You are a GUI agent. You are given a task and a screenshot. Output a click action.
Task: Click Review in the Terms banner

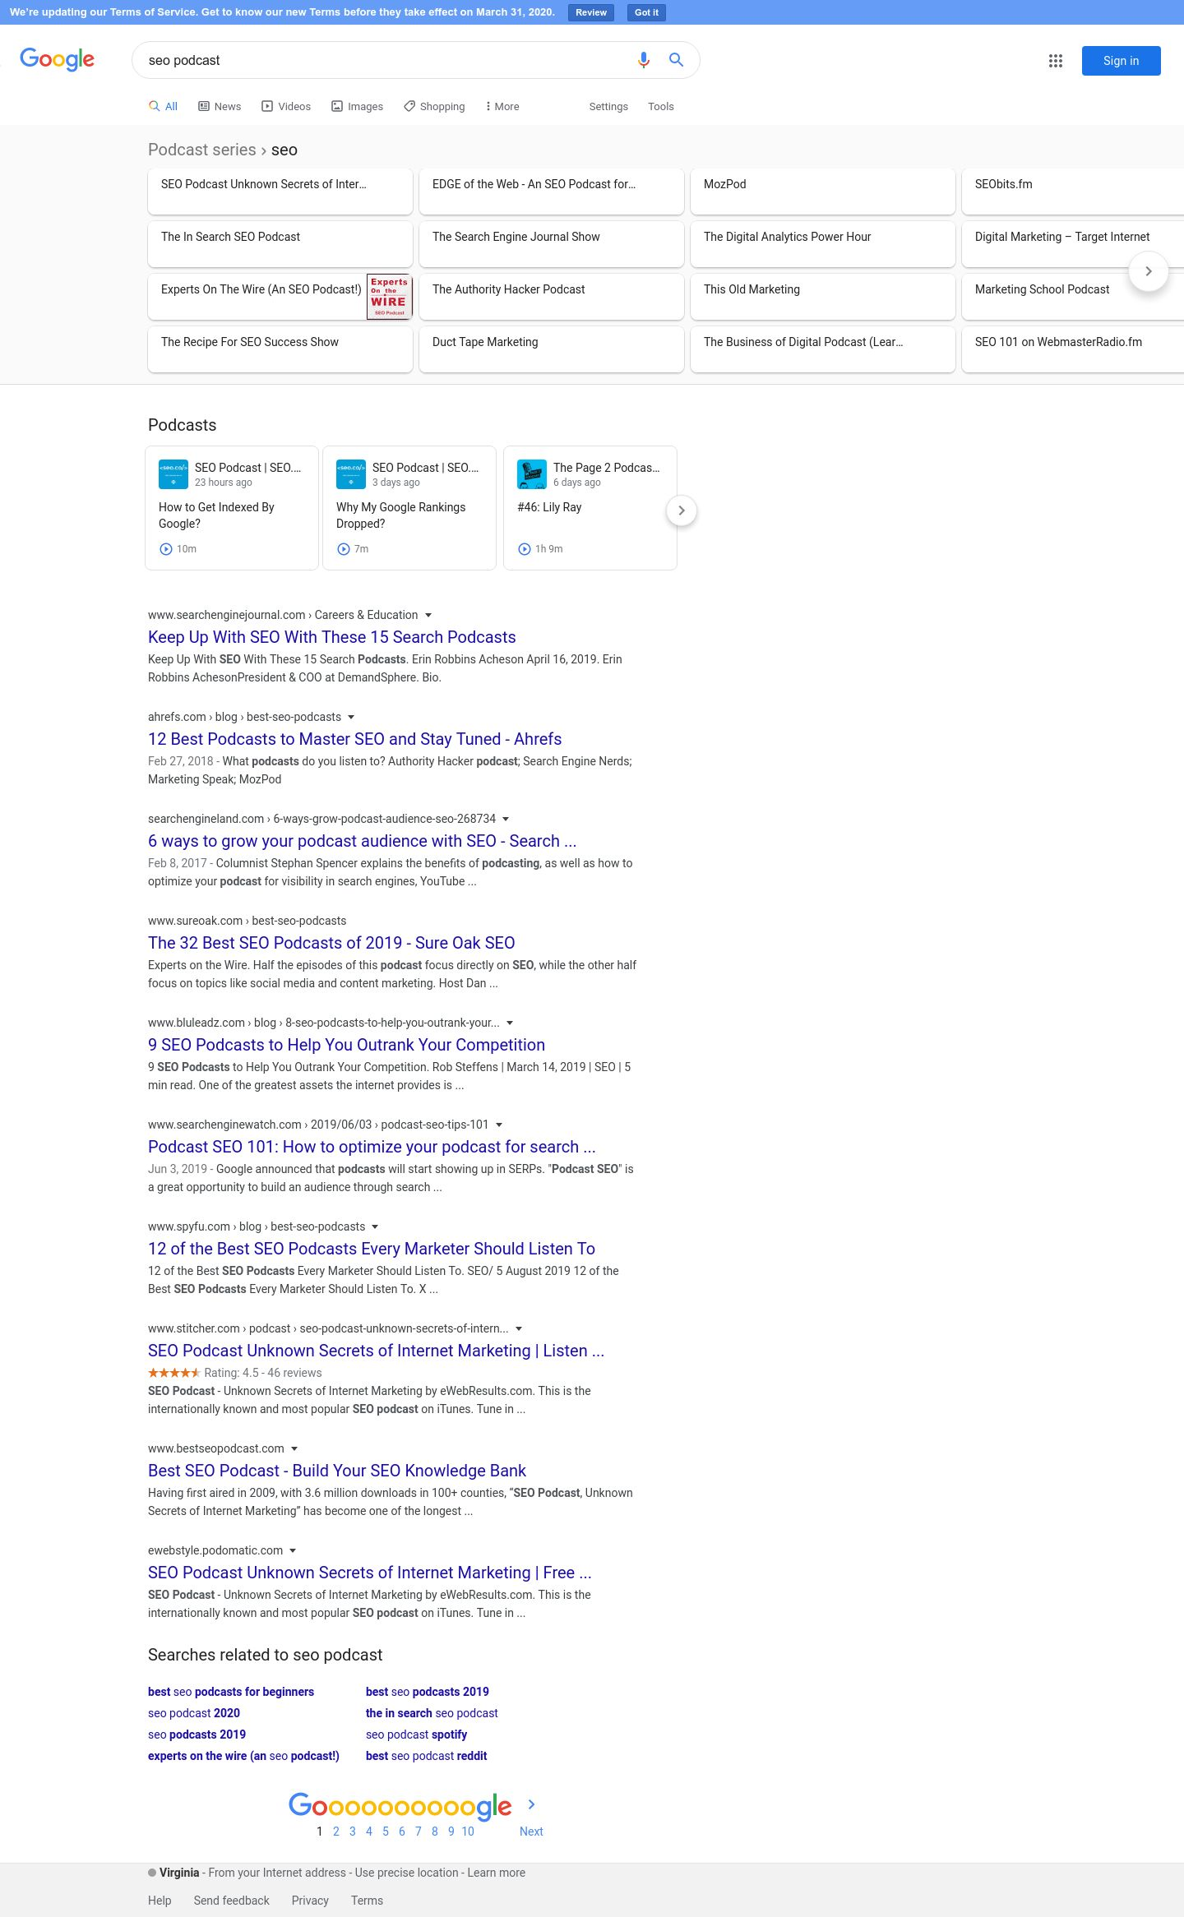[x=591, y=12]
